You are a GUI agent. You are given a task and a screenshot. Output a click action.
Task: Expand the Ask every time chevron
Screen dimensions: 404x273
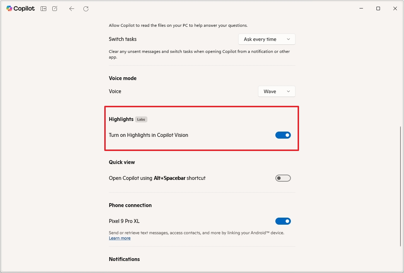(x=288, y=39)
